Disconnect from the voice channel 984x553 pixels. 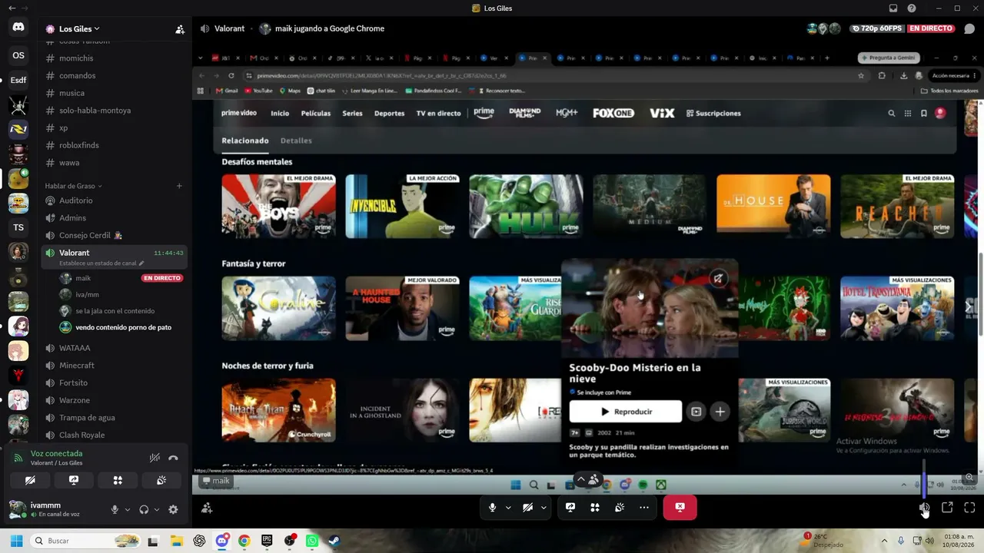click(173, 458)
